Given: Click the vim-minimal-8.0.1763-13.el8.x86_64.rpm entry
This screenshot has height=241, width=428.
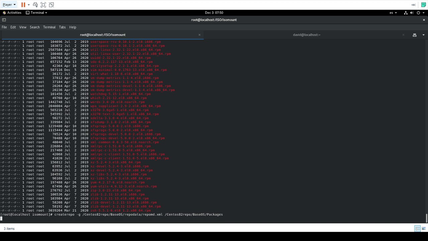Looking at the screenshot, I should click(x=128, y=70).
